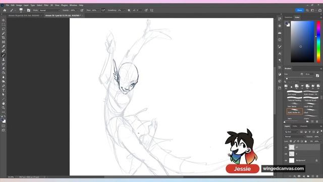323x182 pixels.
Task: Click the hue slider in Color panel
Action: coord(318,41)
